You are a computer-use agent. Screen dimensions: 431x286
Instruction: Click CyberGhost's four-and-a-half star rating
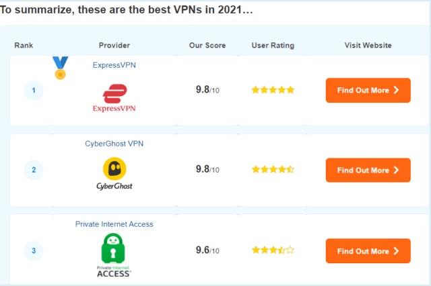[273, 169]
